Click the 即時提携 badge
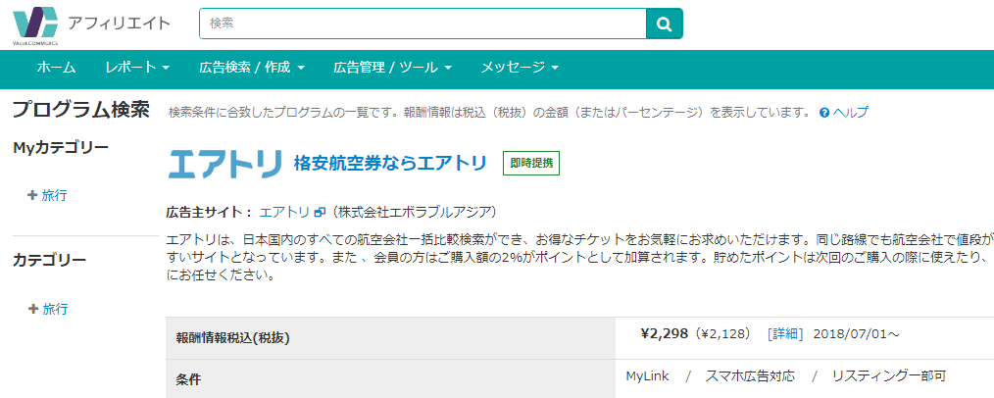 pos(531,164)
